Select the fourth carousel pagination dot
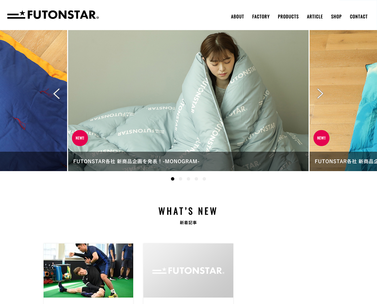This screenshot has height=304, width=377. point(196,179)
